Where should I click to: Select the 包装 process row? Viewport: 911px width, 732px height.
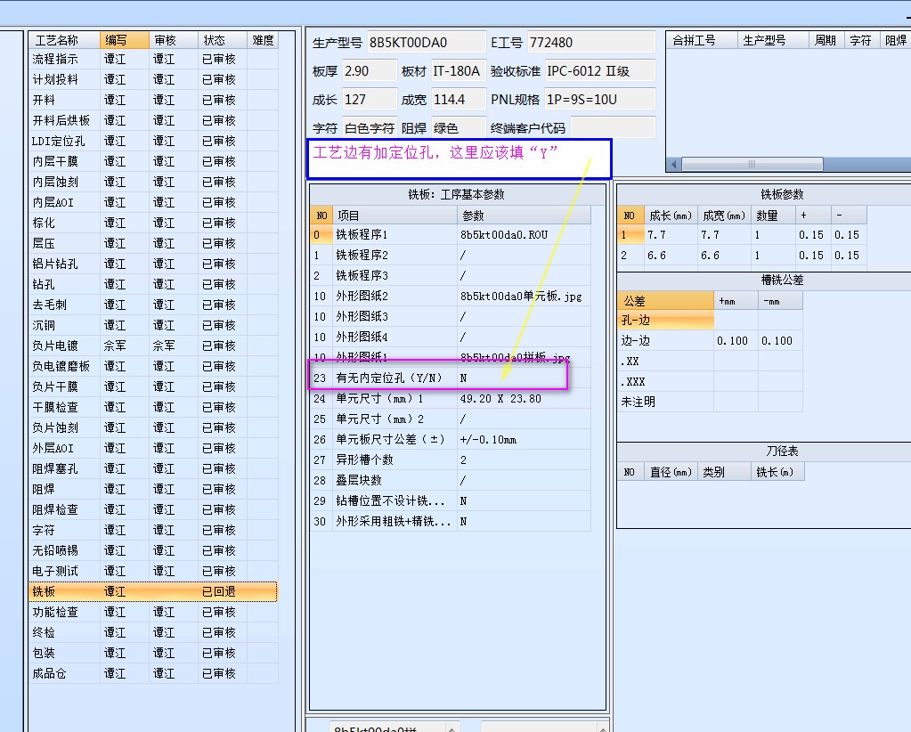coord(153,653)
